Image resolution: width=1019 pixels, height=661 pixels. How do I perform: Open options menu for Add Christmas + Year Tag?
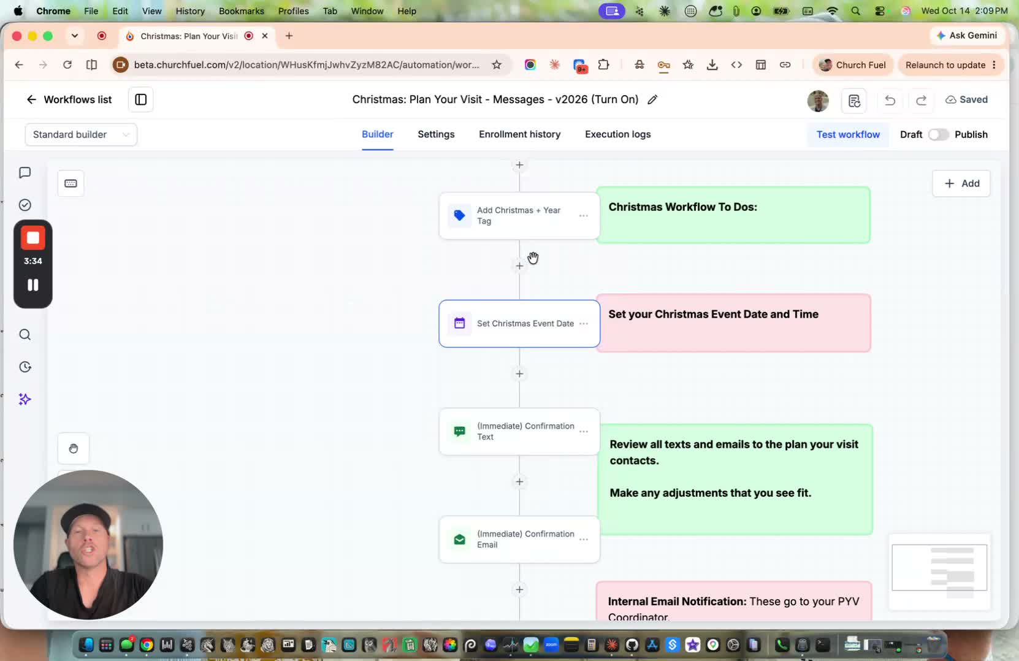pyautogui.click(x=584, y=216)
